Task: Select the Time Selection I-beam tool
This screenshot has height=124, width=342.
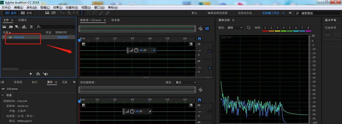Action: (82, 13)
